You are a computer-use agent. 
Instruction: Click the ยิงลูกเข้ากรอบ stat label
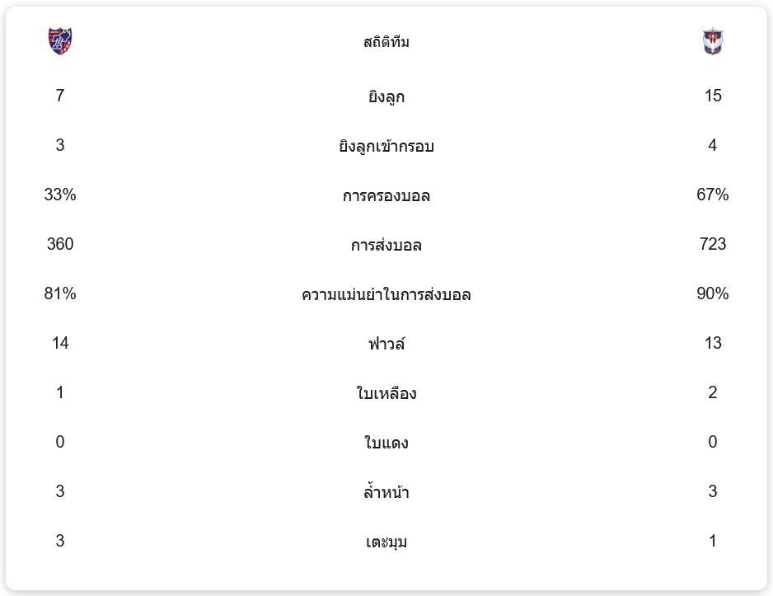(386, 146)
